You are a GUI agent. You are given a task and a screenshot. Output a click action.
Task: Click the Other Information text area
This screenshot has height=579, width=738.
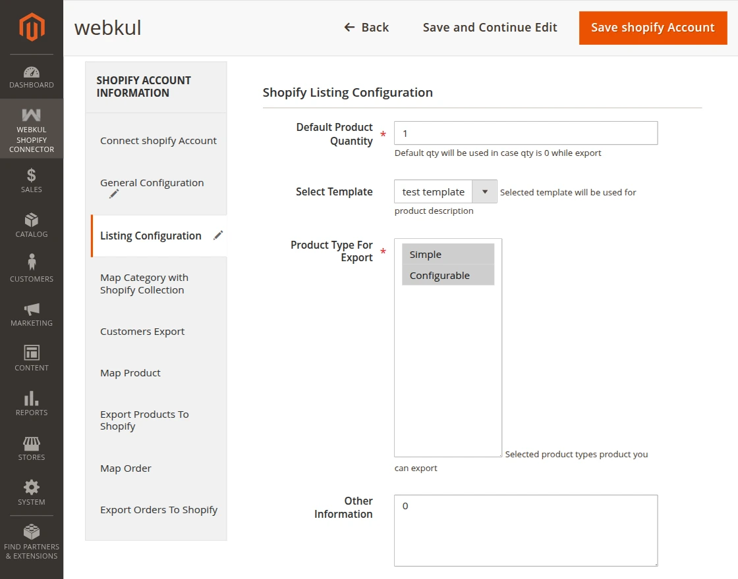tap(525, 530)
